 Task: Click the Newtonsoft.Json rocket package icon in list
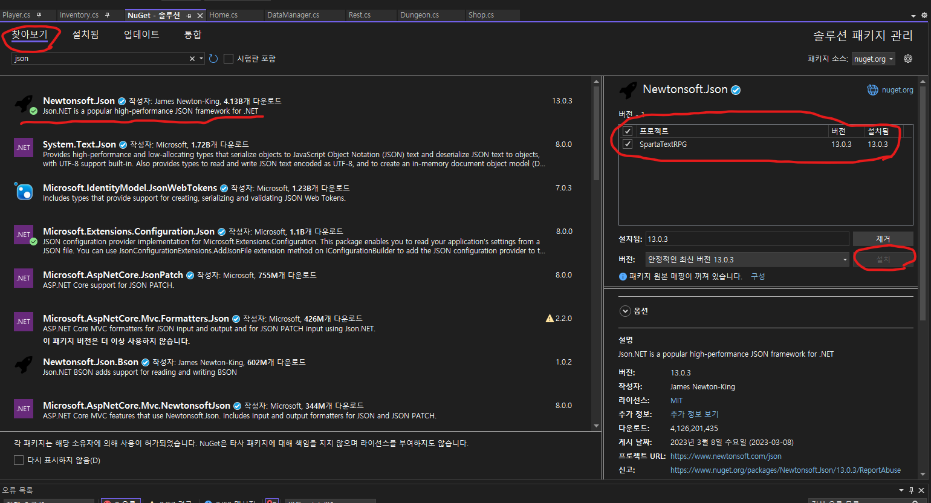(24, 104)
